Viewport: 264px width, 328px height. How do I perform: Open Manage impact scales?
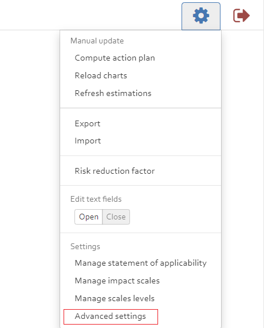click(117, 281)
